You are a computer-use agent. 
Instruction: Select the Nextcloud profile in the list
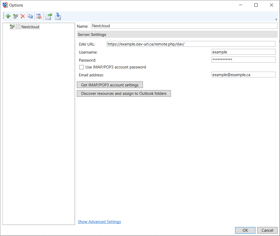click(30, 27)
